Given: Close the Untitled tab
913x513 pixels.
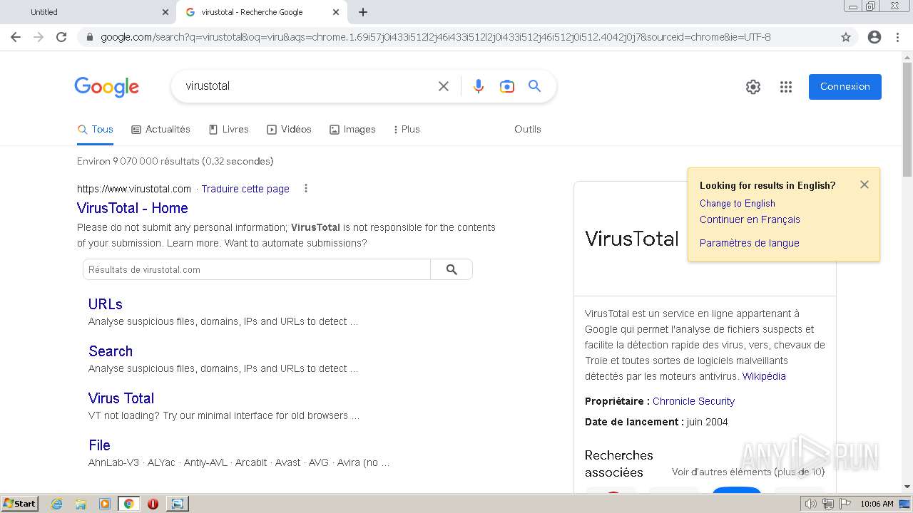Looking at the screenshot, I should click(165, 12).
